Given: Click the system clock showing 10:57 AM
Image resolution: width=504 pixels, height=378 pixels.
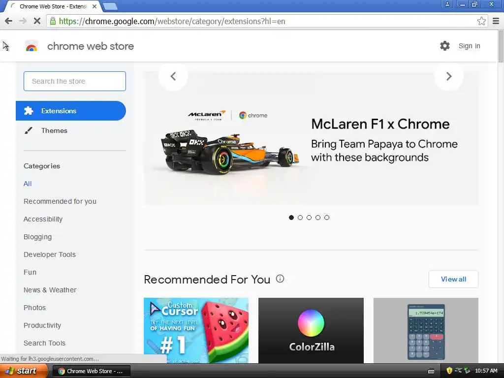Looking at the screenshot, I should (x=486, y=371).
